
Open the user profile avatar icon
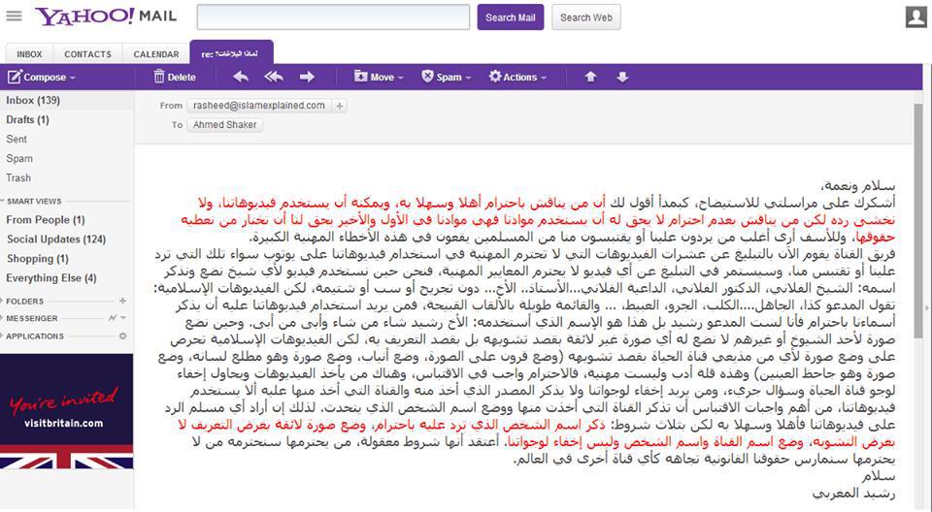(915, 17)
